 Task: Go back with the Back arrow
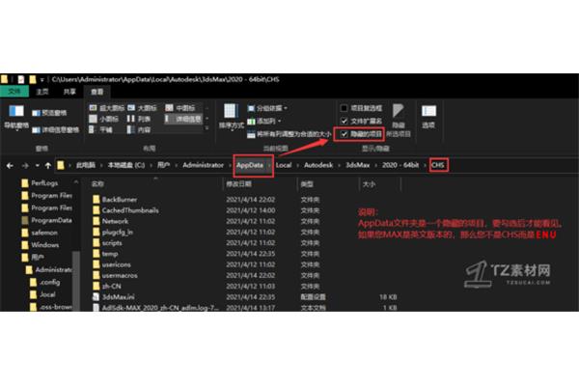pos(10,165)
